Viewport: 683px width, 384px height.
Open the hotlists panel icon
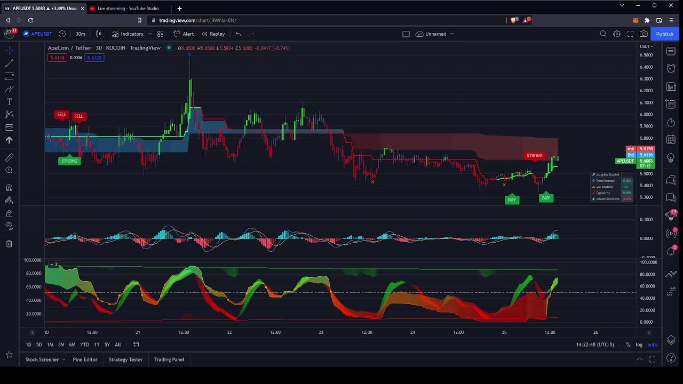671,123
